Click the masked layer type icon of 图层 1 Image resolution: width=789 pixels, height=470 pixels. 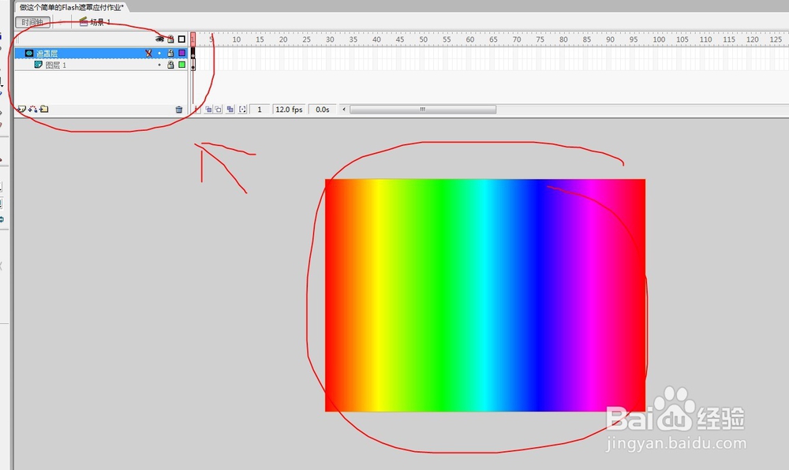(38, 65)
